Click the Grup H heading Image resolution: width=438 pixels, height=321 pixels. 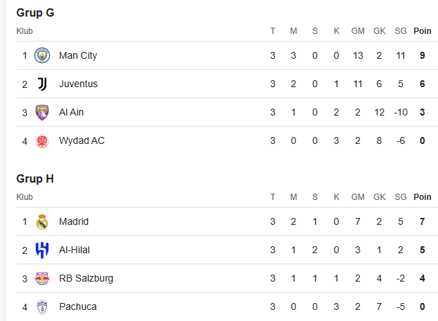(x=35, y=179)
